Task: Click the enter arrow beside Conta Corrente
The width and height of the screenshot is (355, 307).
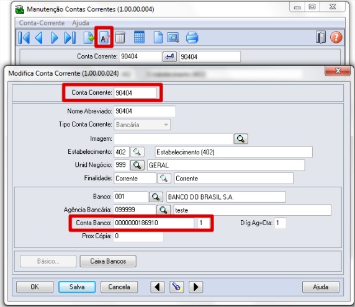Action: pos(169,56)
